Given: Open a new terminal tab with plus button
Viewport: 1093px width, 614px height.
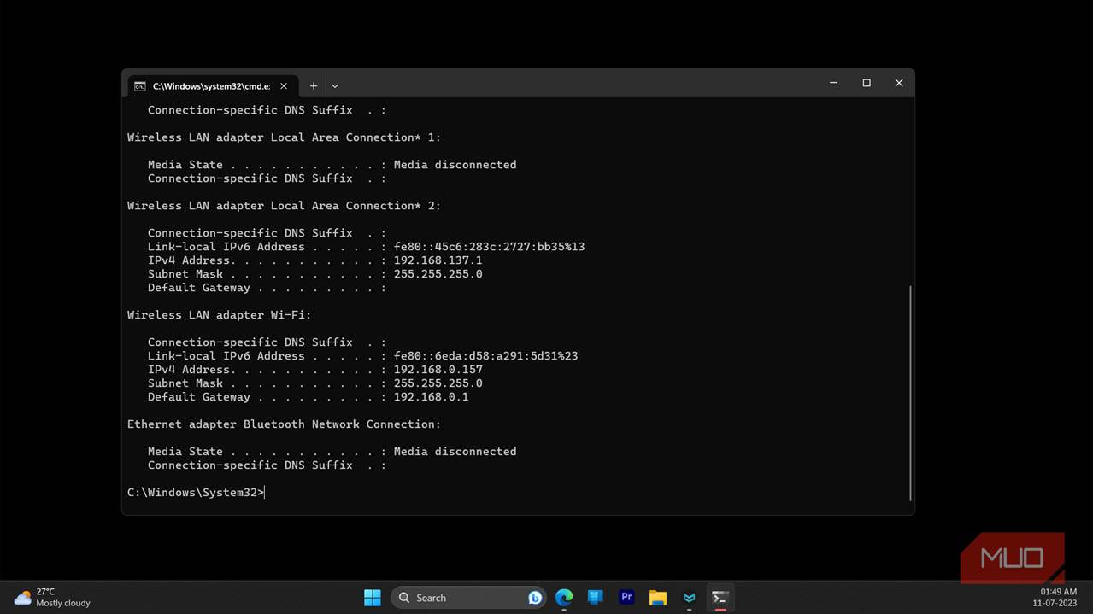Looking at the screenshot, I should pyautogui.click(x=314, y=85).
